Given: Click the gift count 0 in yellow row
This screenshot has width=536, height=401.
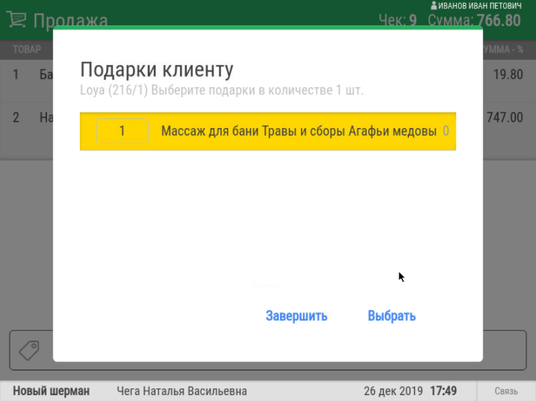Looking at the screenshot, I should coord(446,131).
